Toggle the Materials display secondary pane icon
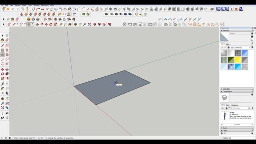The image size is (256, 144). tap(252, 34)
